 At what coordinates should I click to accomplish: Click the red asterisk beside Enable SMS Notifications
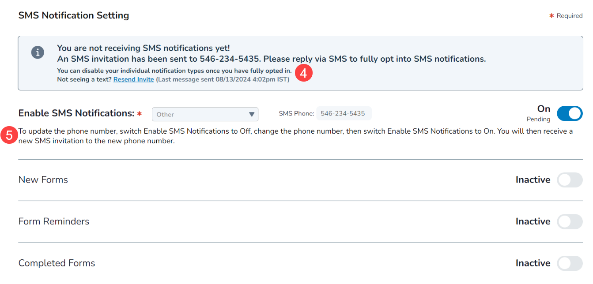click(x=140, y=114)
